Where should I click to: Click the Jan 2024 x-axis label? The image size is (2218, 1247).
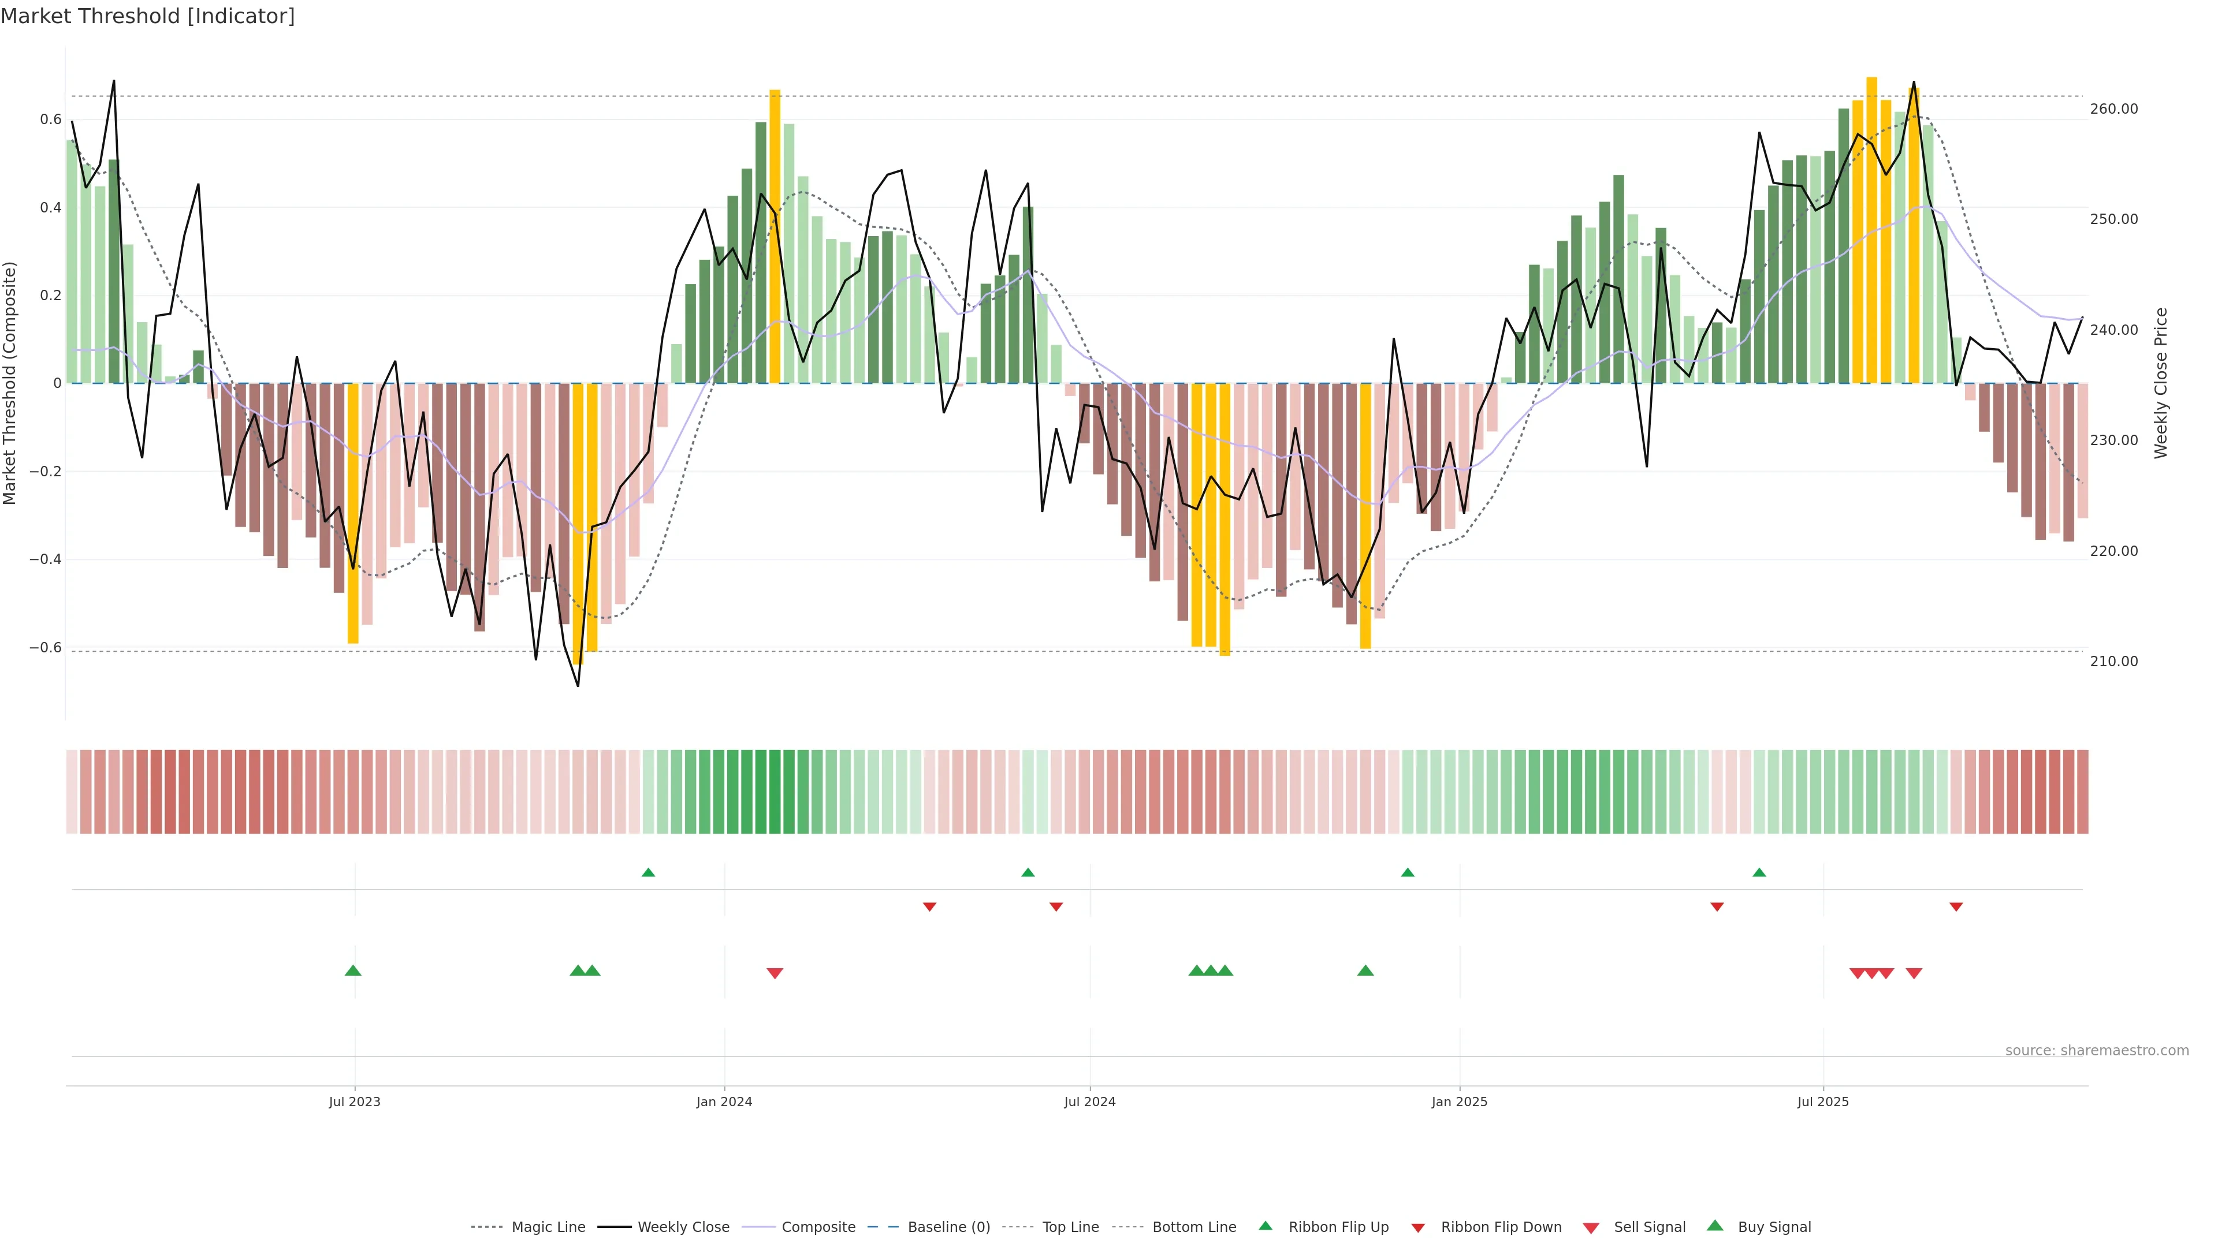tap(724, 1102)
